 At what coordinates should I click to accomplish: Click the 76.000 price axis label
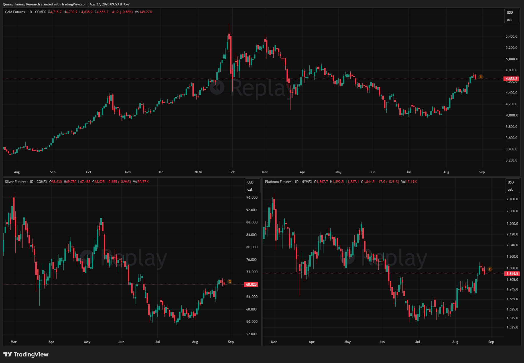(x=251, y=260)
